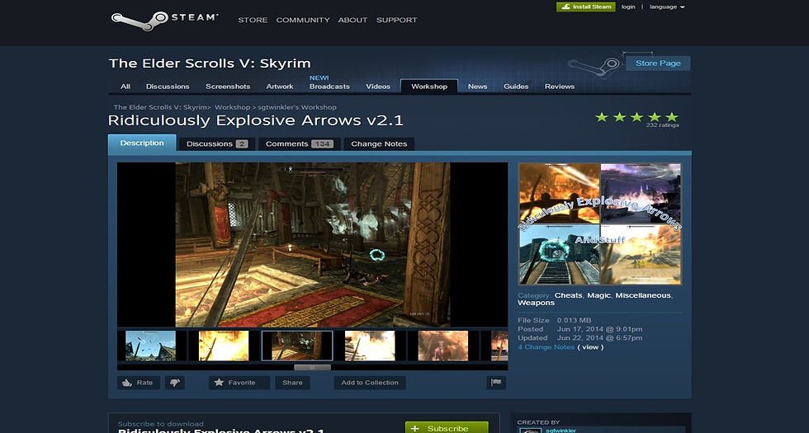This screenshot has width=809, height=433.
Task: Switch to the hub Discussions tab
Action: pos(168,87)
